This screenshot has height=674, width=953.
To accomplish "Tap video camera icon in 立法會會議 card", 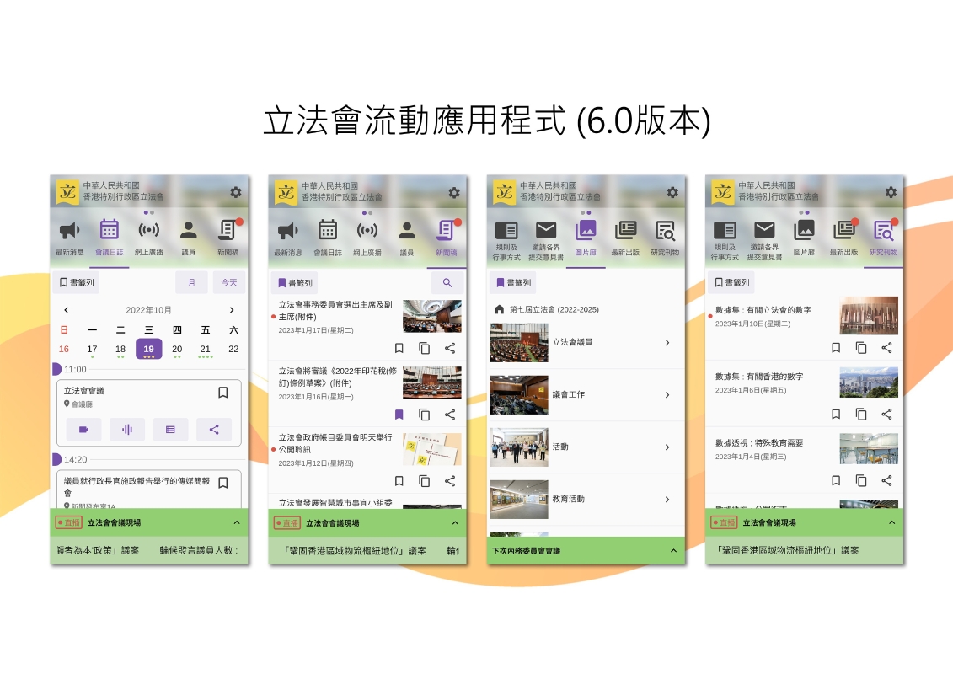I will click(x=83, y=430).
